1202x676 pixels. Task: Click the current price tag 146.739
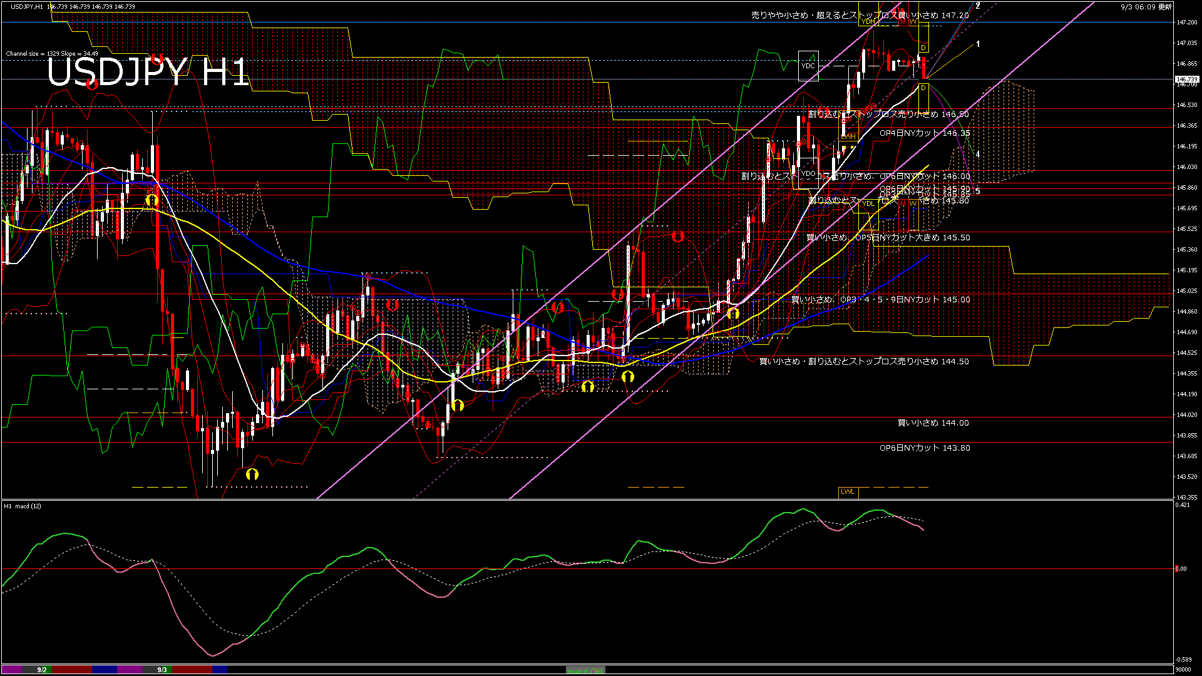point(1186,79)
